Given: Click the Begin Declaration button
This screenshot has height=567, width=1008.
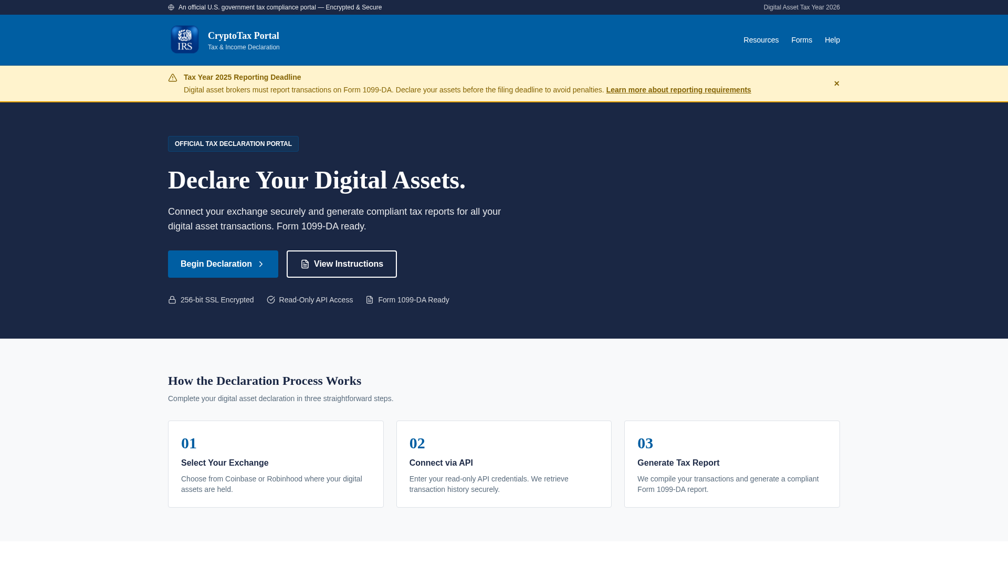Looking at the screenshot, I should 223,264.
